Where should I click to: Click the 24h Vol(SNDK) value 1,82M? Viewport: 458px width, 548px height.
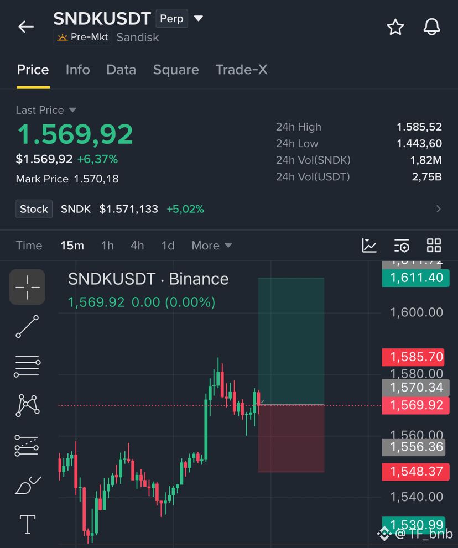click(426, 160)
